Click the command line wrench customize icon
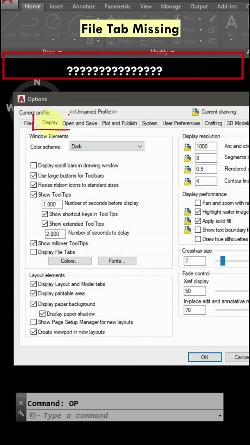Image resolution: width=250 pixels, height=445 pixels. 21,414
